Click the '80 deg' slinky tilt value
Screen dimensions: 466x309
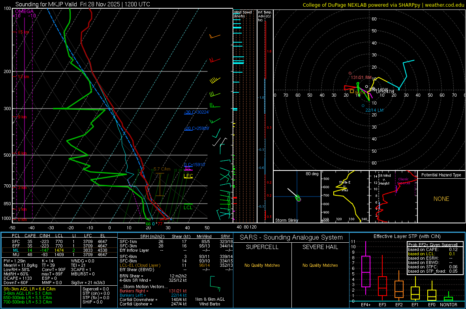point(312,174)
